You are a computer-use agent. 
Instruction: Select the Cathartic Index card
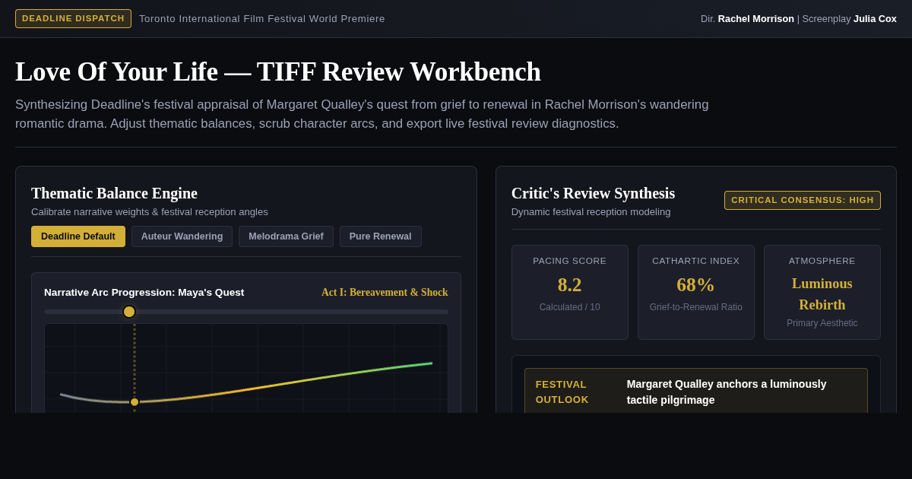click(x=696, y=292)
